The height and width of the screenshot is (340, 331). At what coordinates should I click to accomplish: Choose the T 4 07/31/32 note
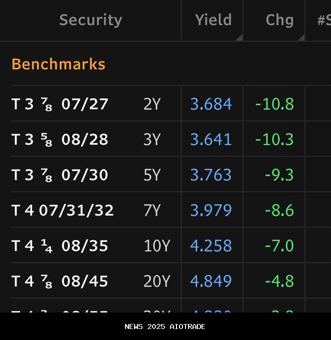[62, 210]
